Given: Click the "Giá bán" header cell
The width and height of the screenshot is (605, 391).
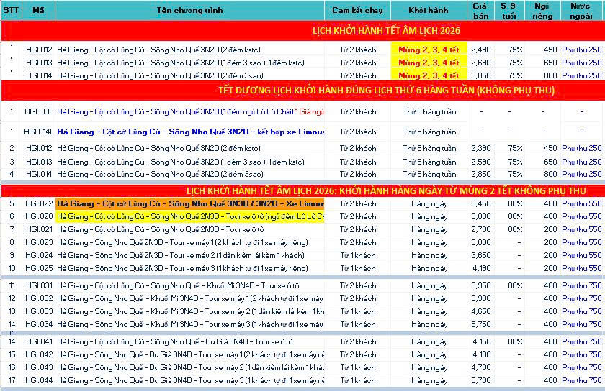Looking at the screenshot, I should pos(480,10).
